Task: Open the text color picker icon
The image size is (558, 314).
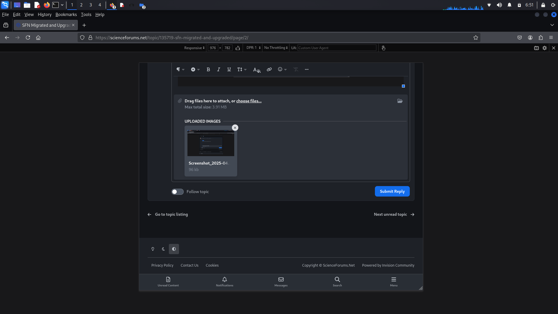Action: [256, 69]
